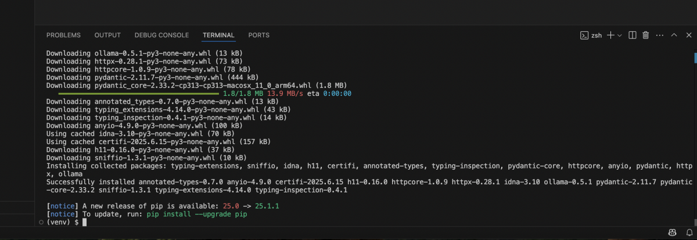Click the 'Installing collected packages' line
The height and width of the screenshot is (240, 697).
[x=369, y=170]
